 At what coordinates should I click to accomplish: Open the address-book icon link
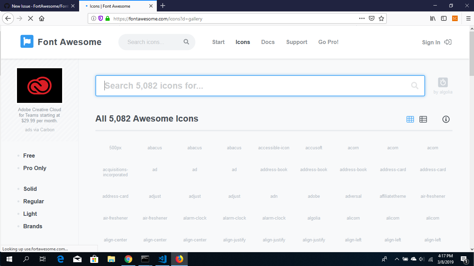[x=274, y=169]
